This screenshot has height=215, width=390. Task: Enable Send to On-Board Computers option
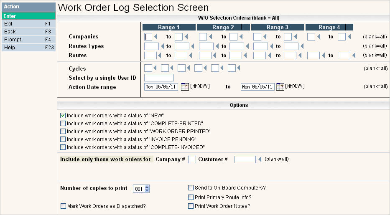click(x=191, y=188)
